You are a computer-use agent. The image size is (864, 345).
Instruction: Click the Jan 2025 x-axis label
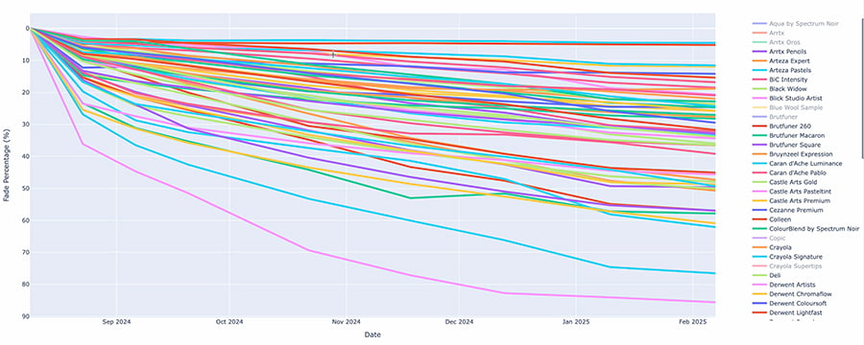click(576, 322)
